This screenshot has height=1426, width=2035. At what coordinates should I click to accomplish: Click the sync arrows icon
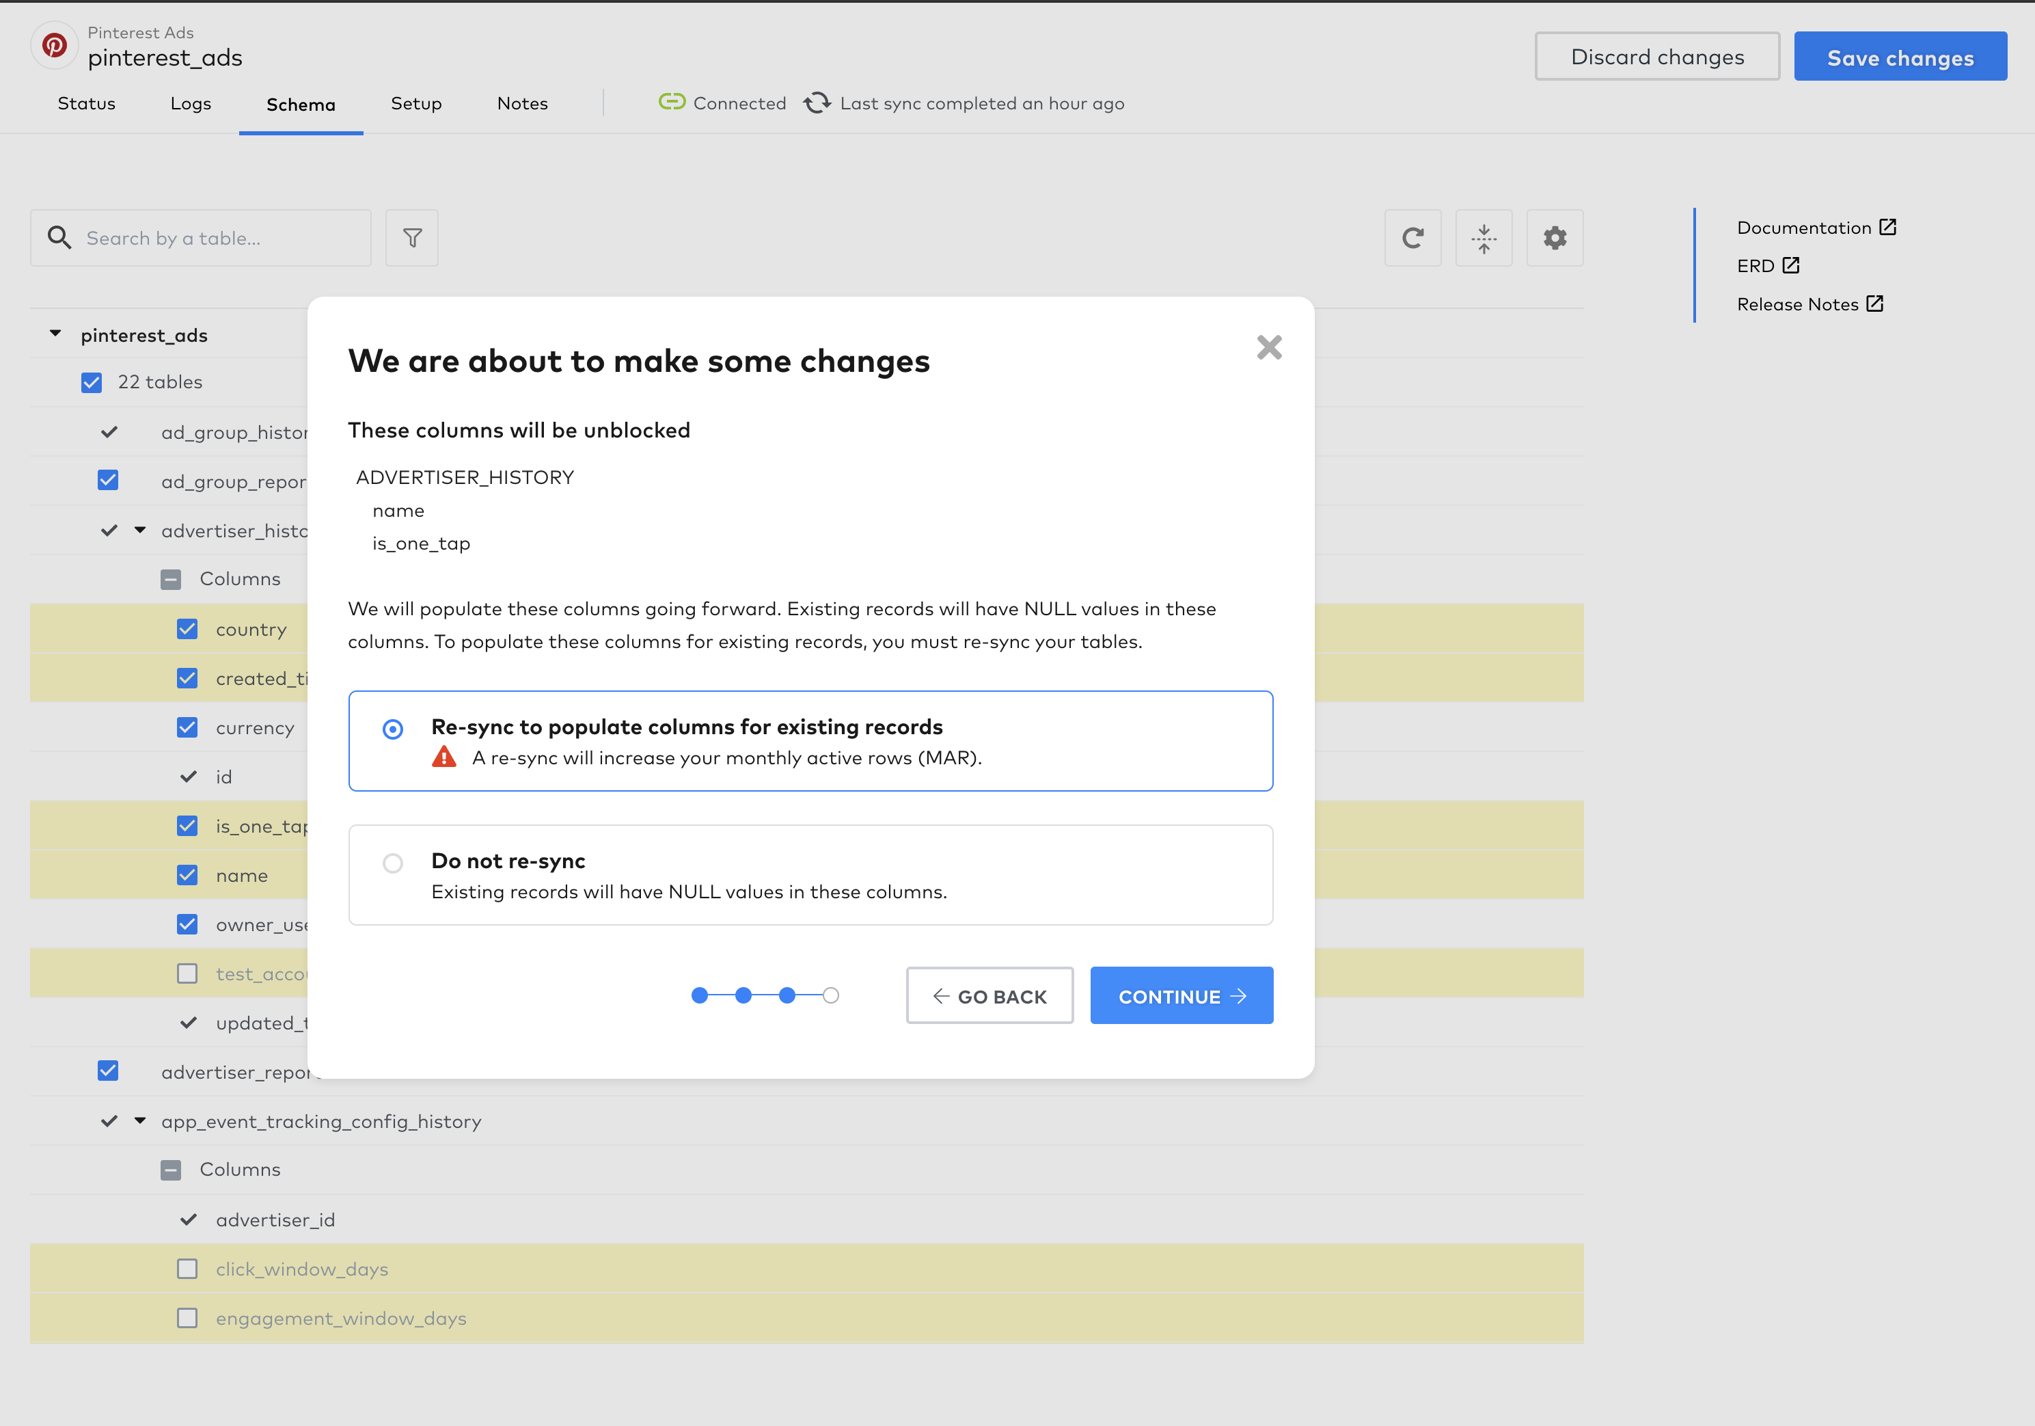tap(817, 103)
